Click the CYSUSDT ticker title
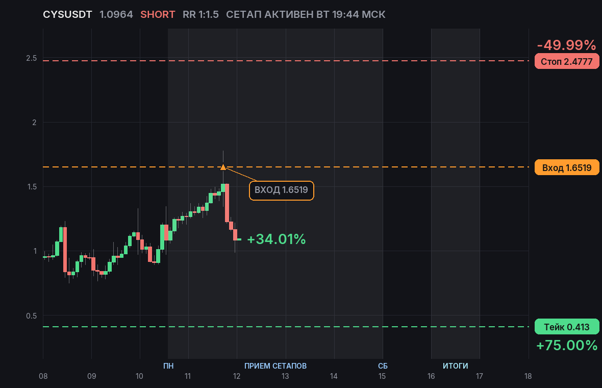 tap(67, 15)
